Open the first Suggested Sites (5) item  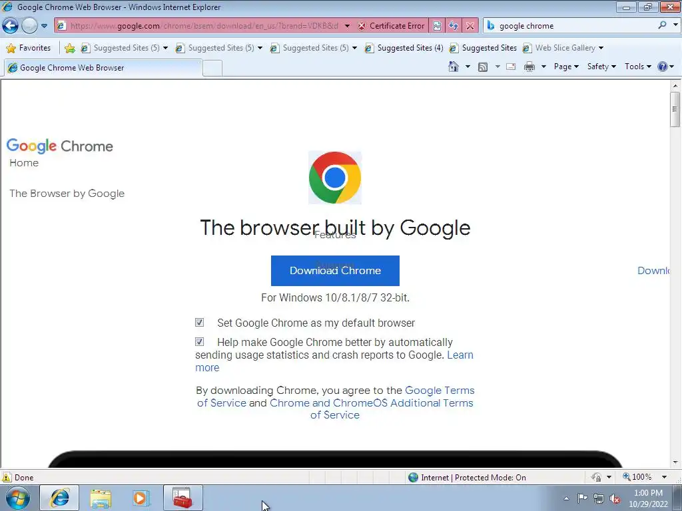pos(125,48)
